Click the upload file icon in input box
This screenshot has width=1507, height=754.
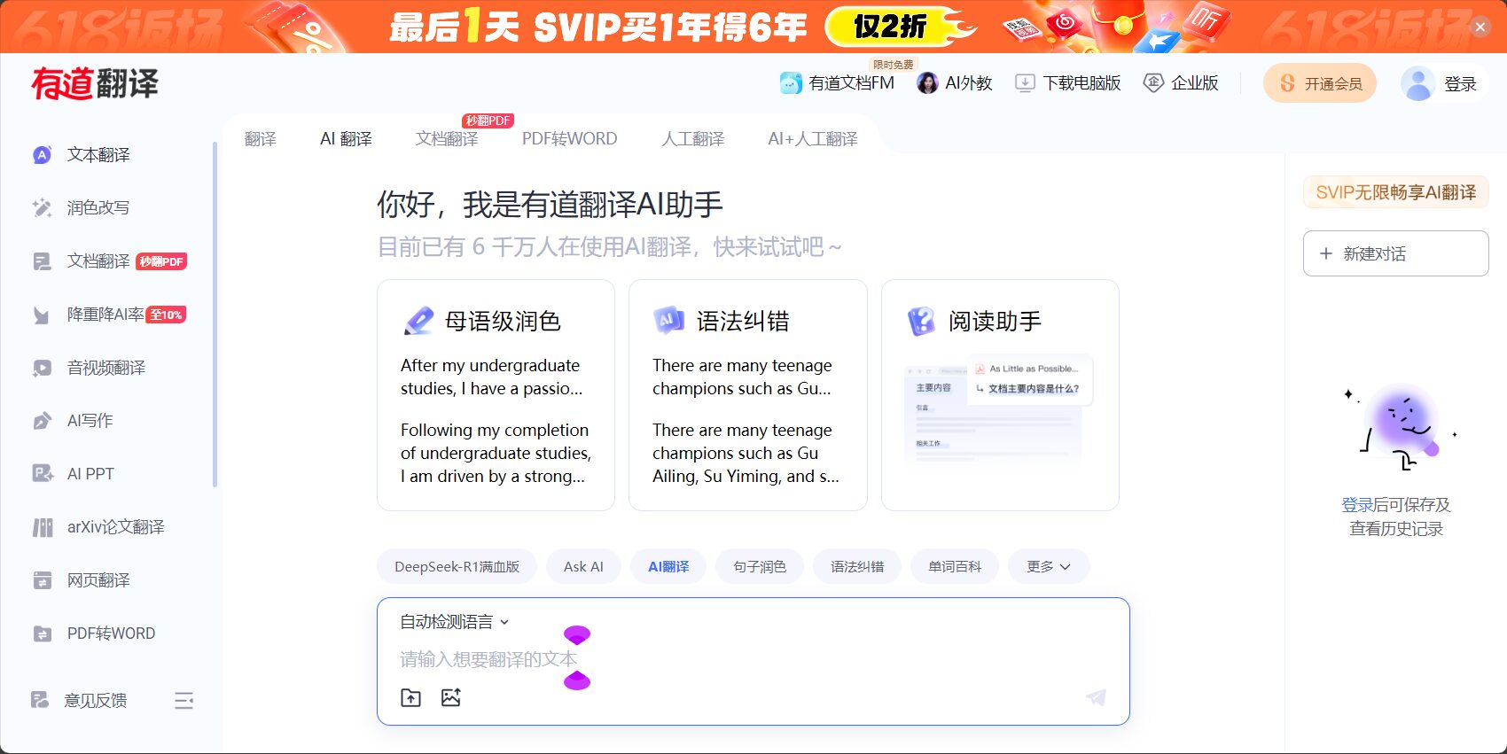(x=411, y=697)
